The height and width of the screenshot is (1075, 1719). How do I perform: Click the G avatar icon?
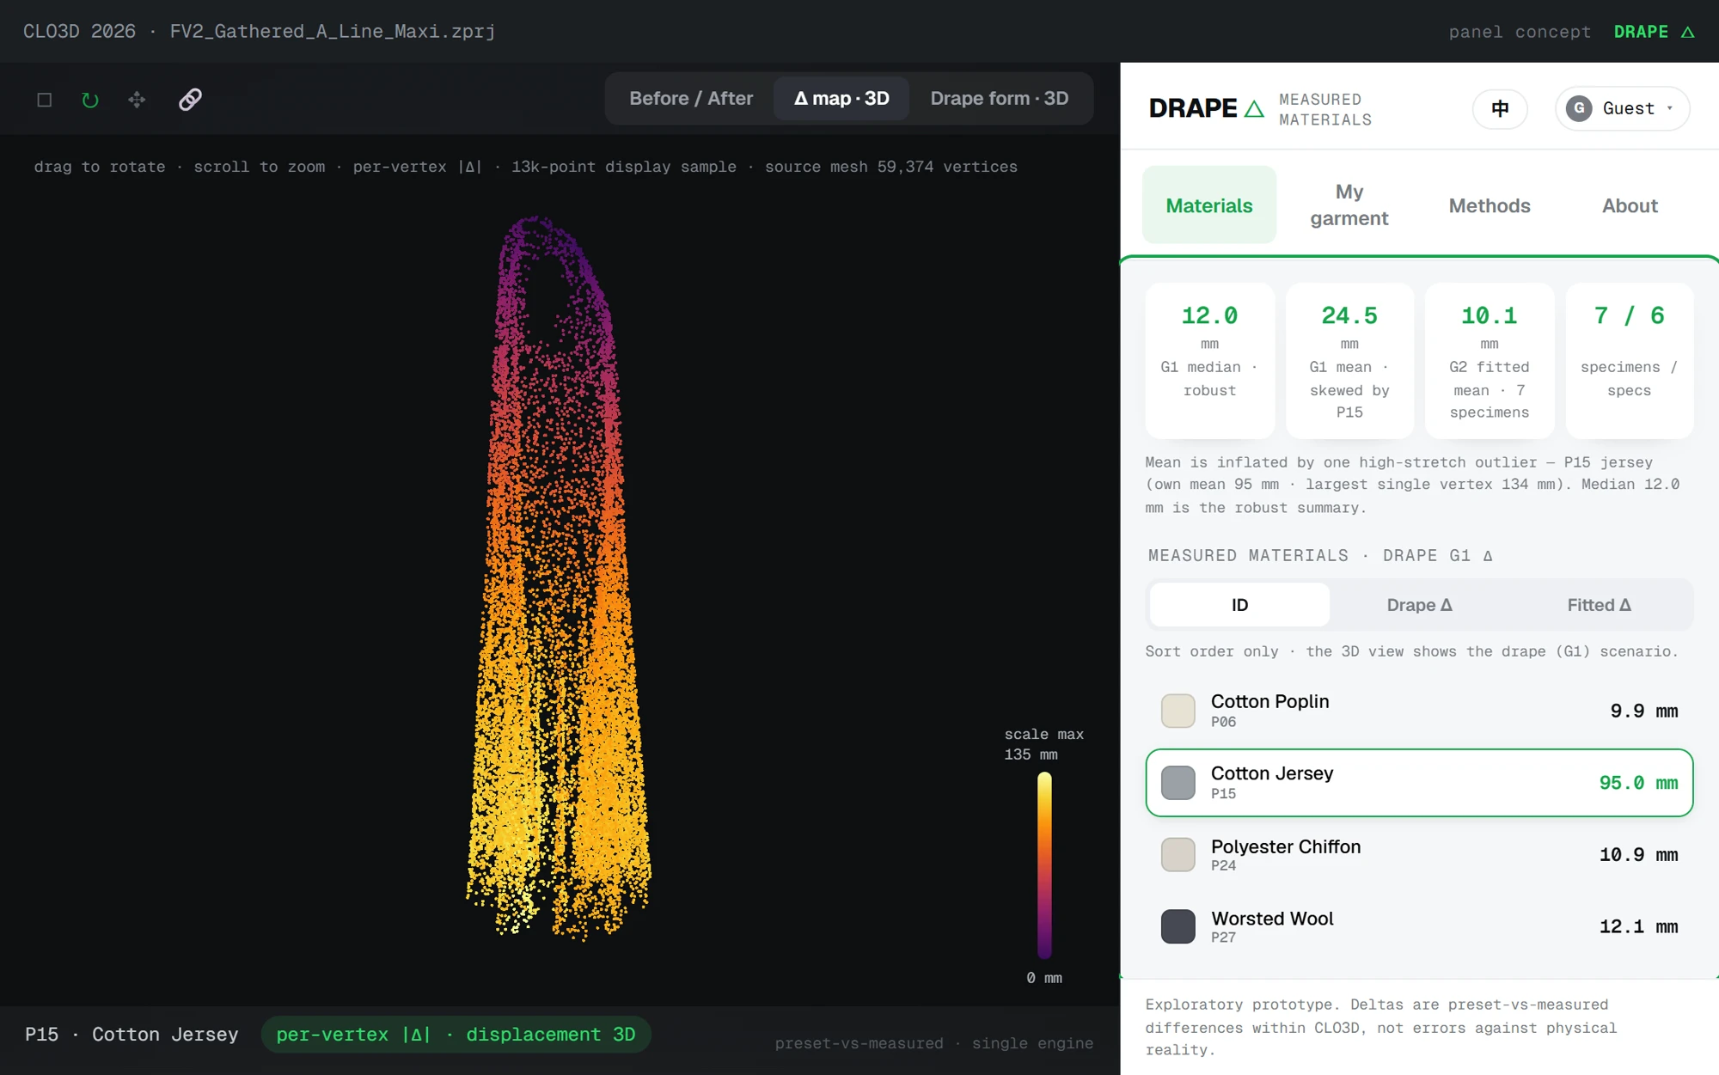point(1579,108)
